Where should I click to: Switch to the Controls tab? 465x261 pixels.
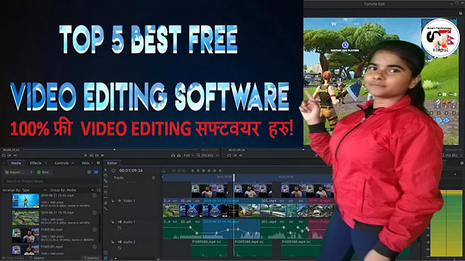click(61, 163)
